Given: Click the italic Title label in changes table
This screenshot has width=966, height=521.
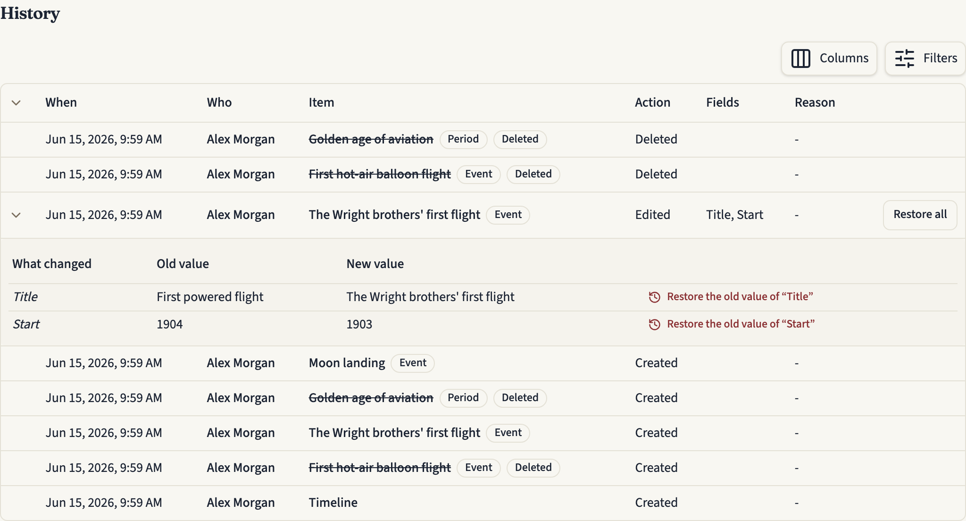Looking at the screenshot, I should 25,297.
